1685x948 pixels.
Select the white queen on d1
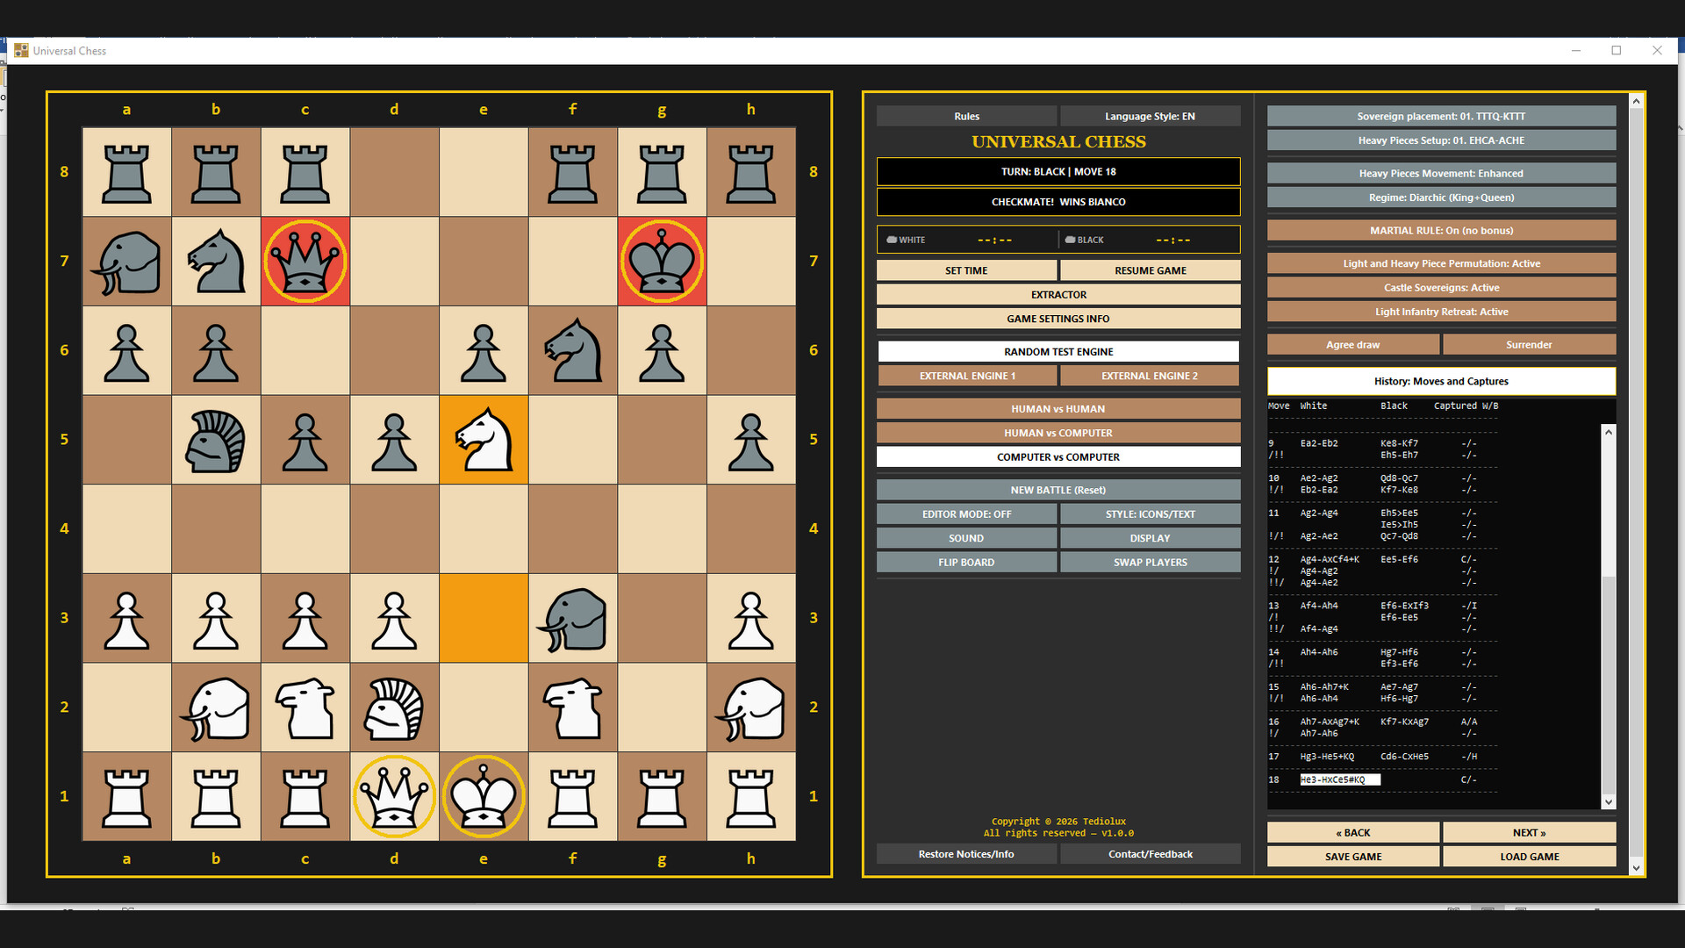[x=394, y=796]
